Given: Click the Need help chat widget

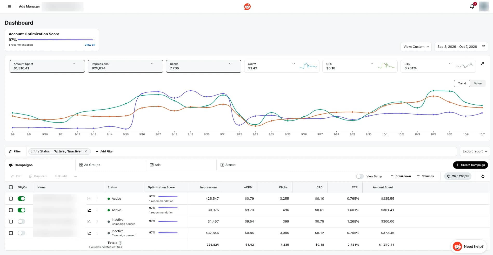Looking at the screenshot, I should pyautogui.click(x=469, y=246).
